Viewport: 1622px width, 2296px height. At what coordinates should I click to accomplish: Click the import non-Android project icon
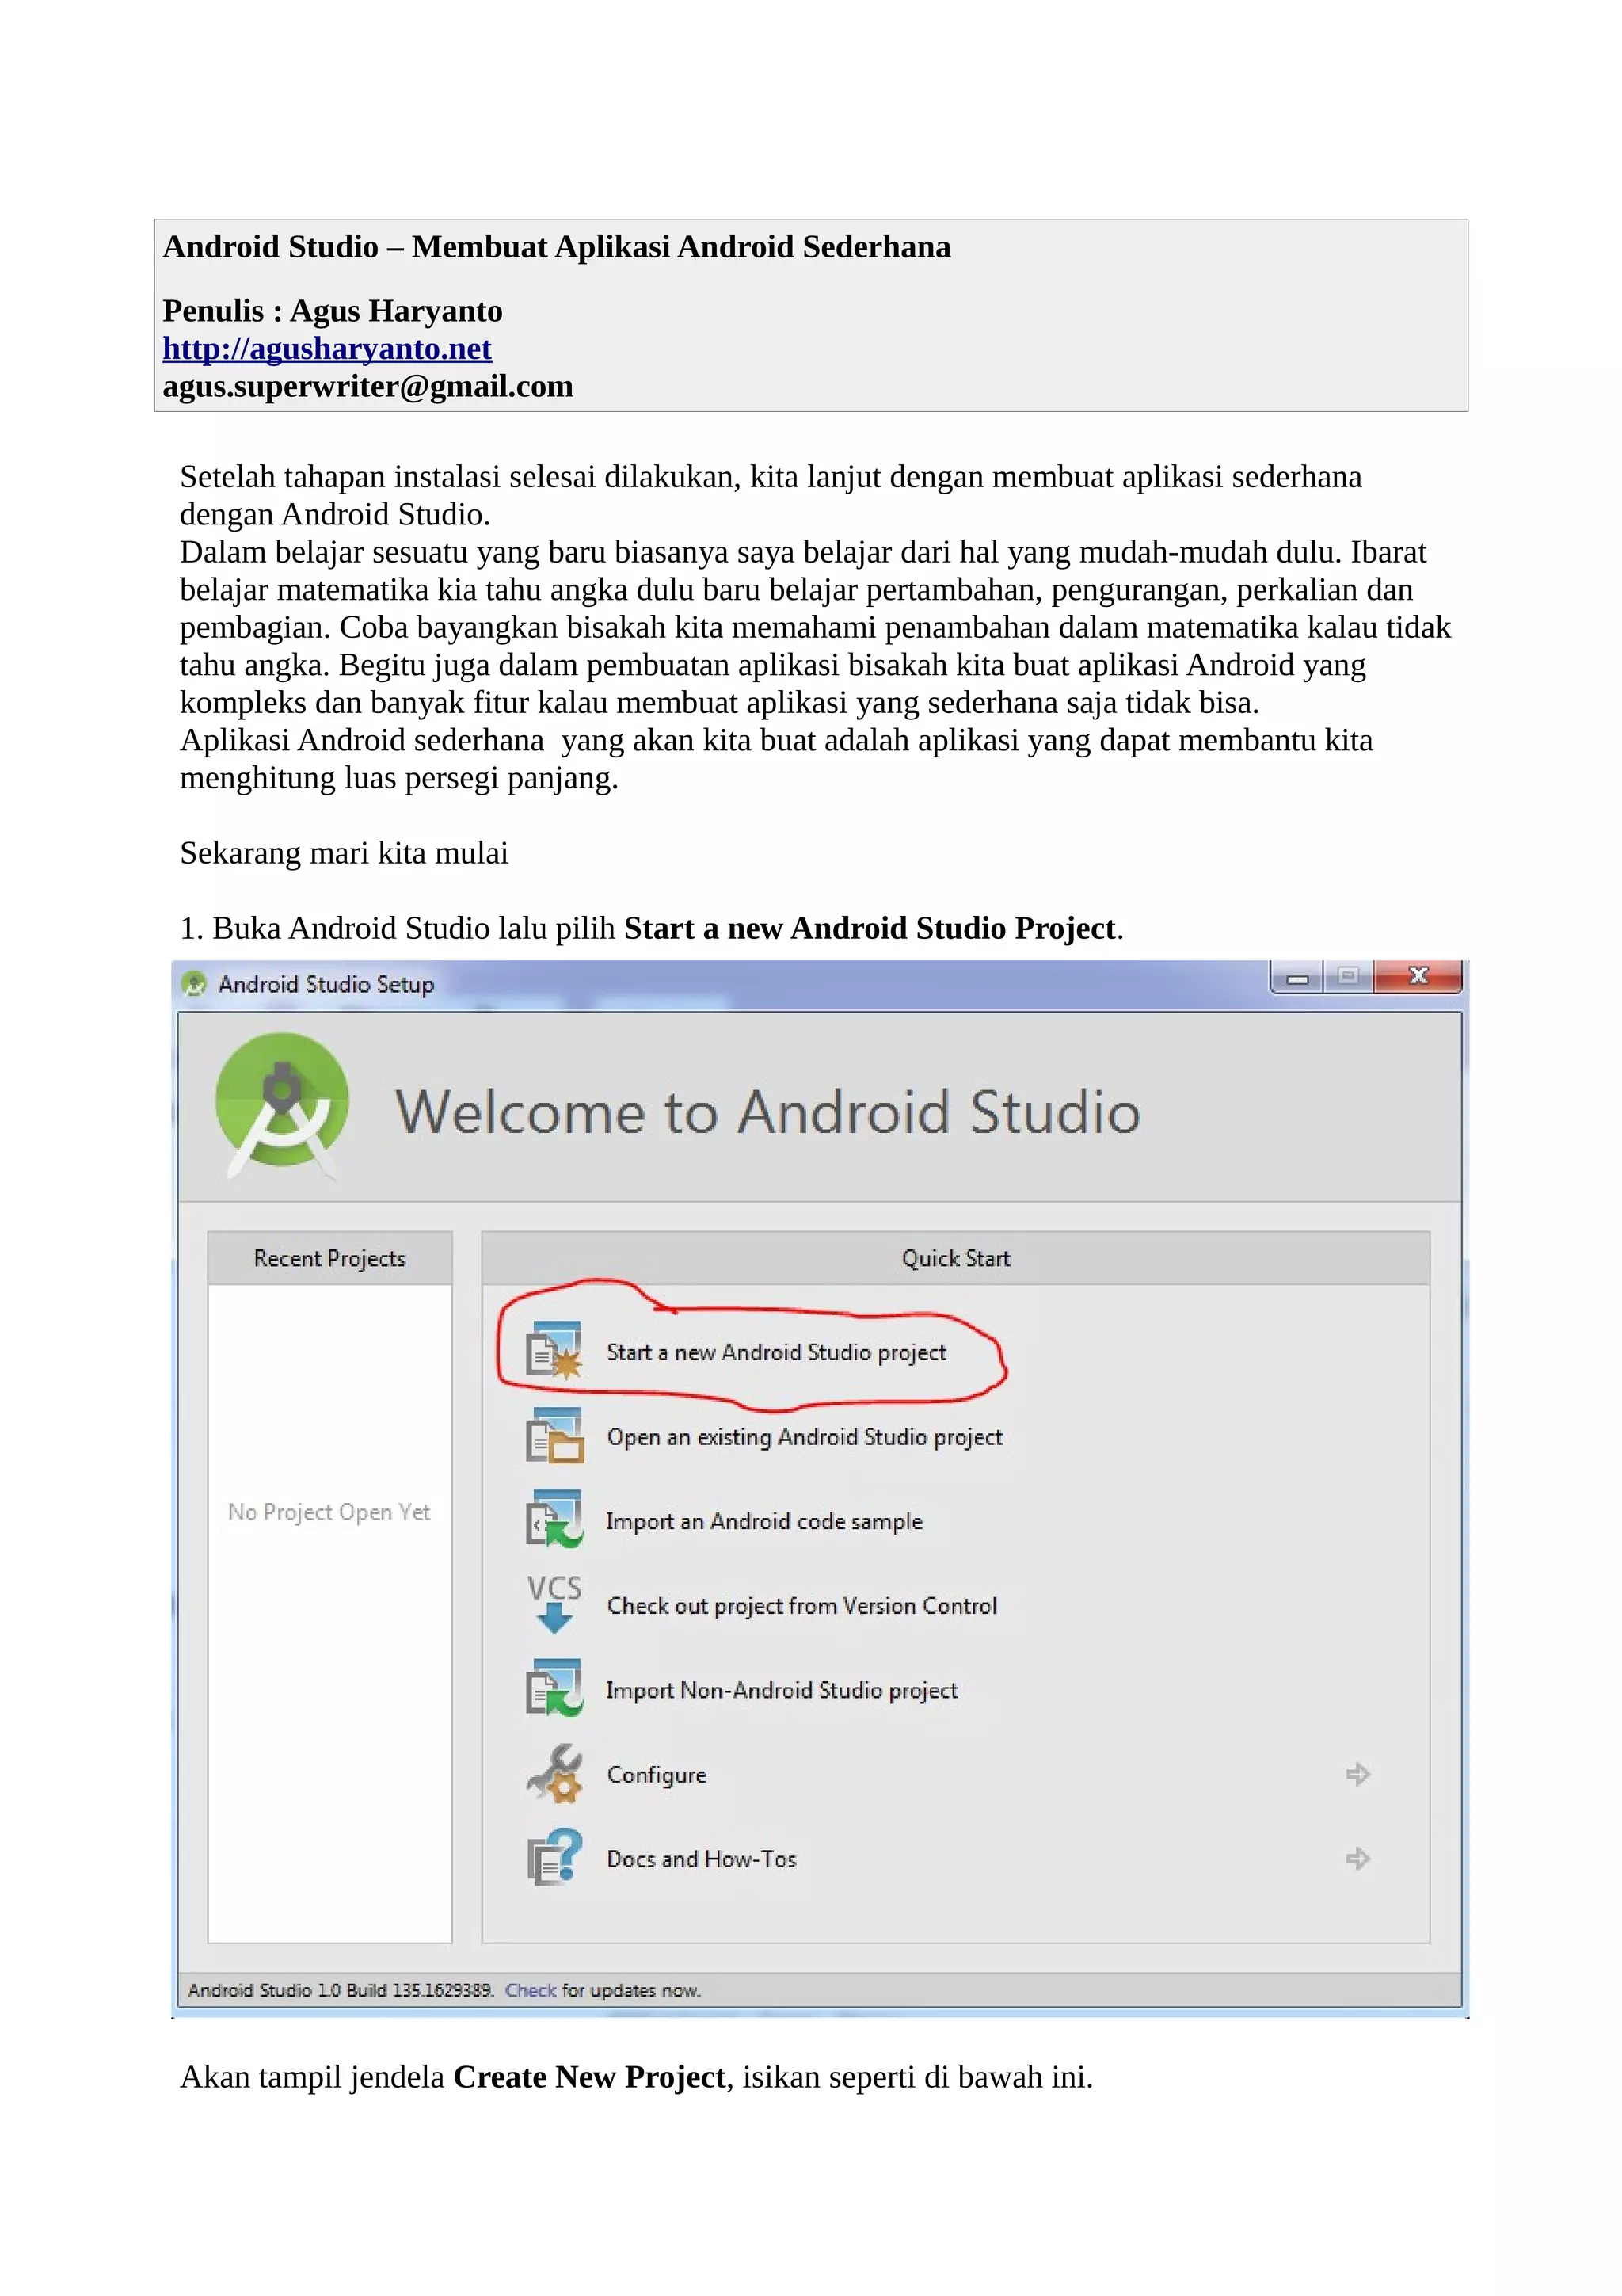554,1689
